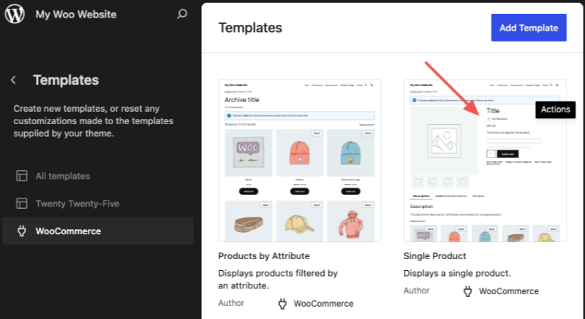
Task: Select WooCommerce in sidebar
Action: tap(98, 231)
